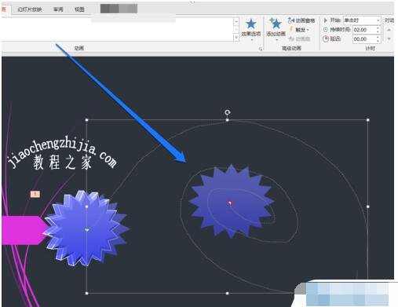Decrease the duration with down stepper

click(x=378, y=31)
